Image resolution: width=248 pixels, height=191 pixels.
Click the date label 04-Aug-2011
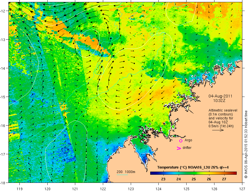point(220,96)
